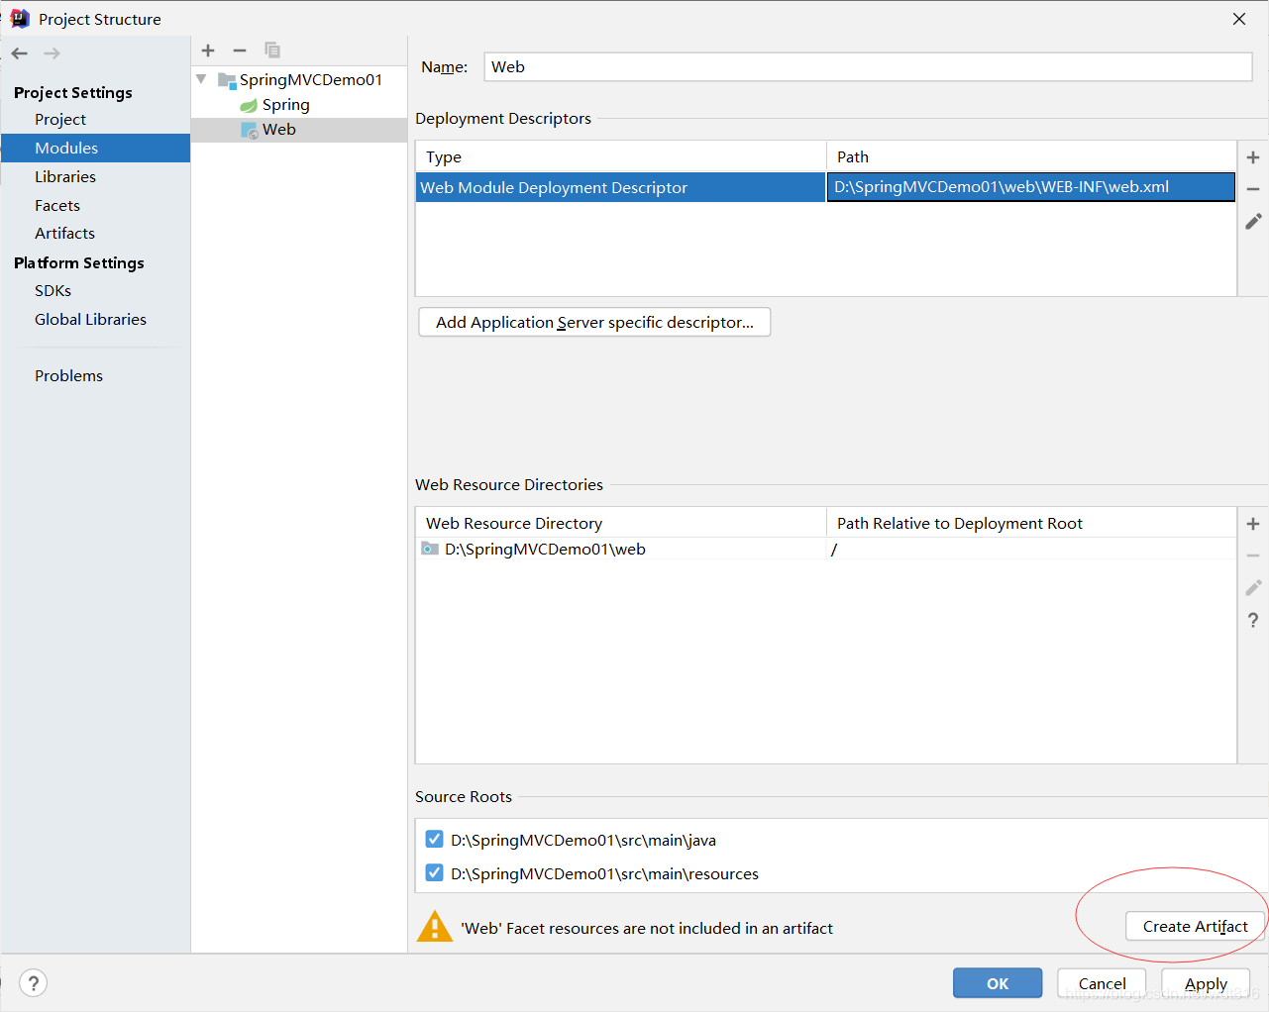
Task: Click Path Relative to Deployment Root header
Action: 1031,523
